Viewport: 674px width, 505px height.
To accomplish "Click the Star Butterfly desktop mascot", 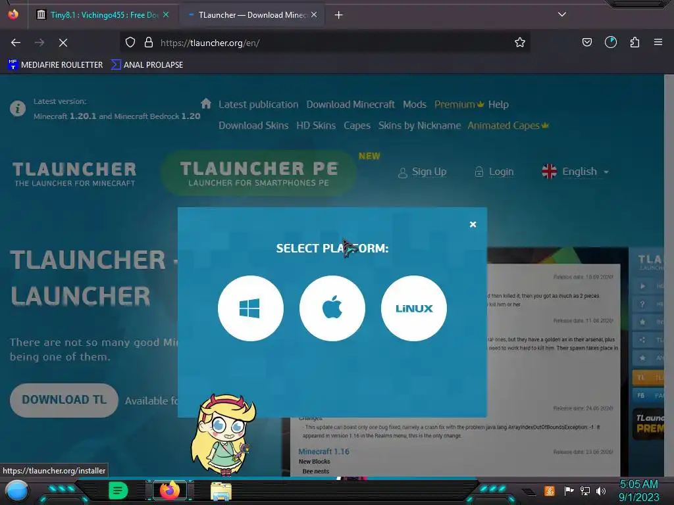I will [x=223, y=435].
